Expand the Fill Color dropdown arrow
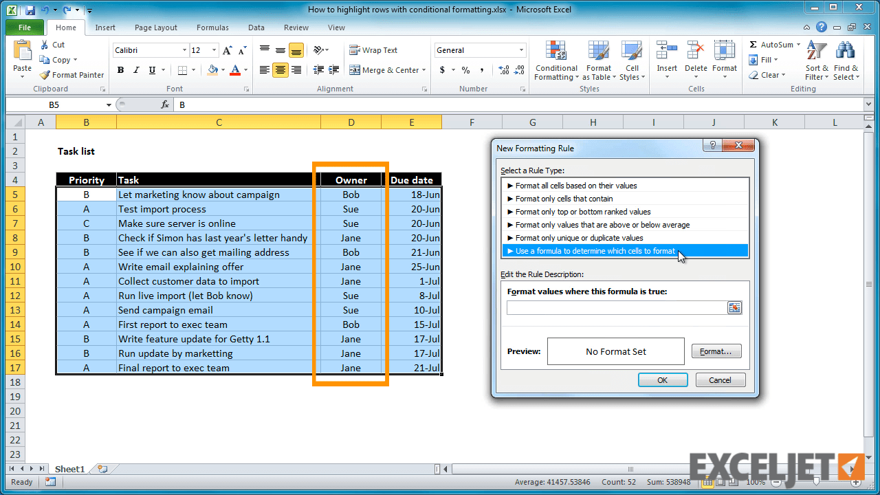880x495 pixels. point(225,69)
